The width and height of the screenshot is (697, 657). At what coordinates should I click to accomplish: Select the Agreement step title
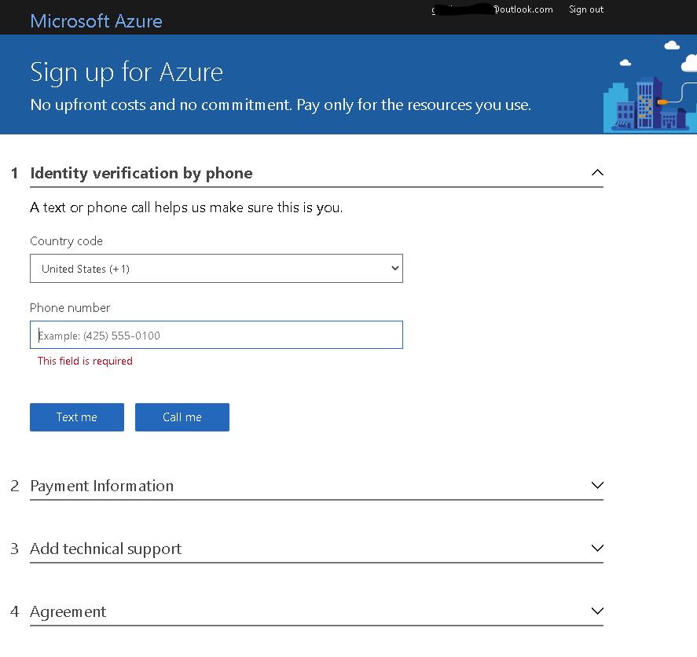68,611
